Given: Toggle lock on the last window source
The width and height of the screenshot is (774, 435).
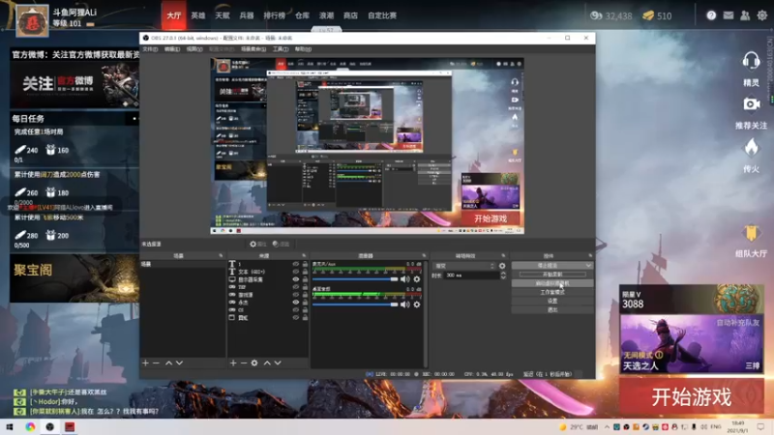Looking at the screenshot, I should [x=305, y=318].
